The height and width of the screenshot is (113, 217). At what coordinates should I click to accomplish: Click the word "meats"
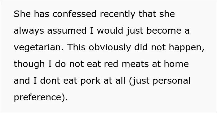135,64
